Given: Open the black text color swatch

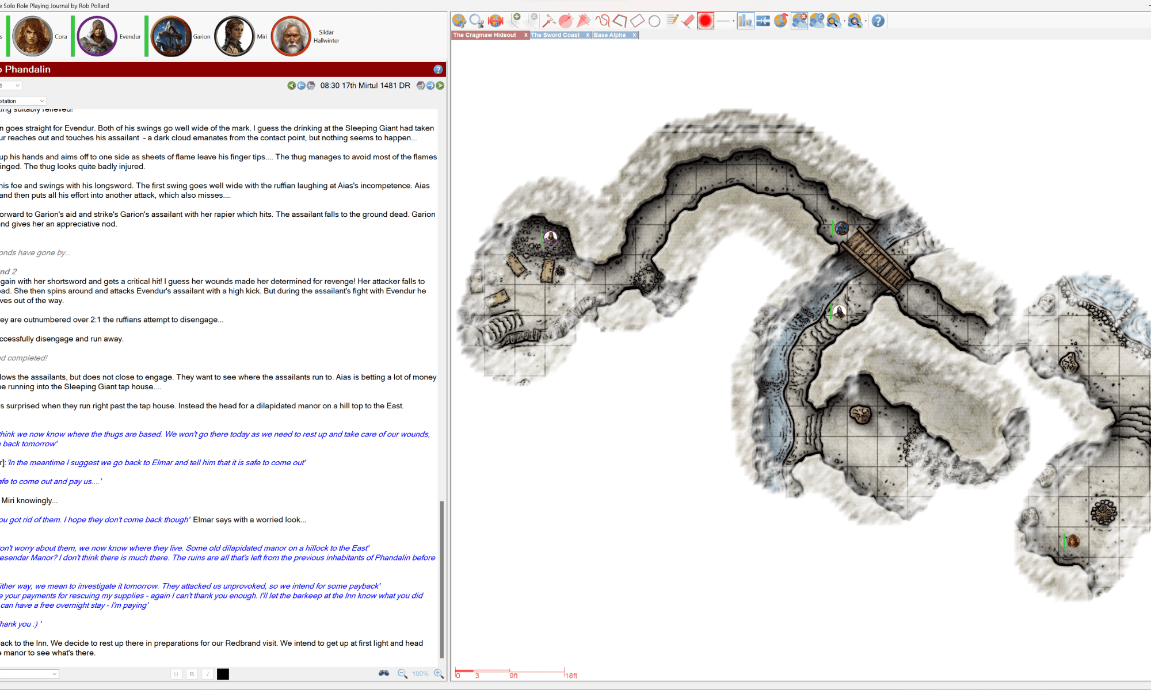Looking at the screenshot, I should (x=223, y=674).
